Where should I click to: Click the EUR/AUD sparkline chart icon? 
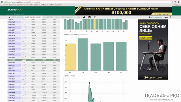click(24, 22)
